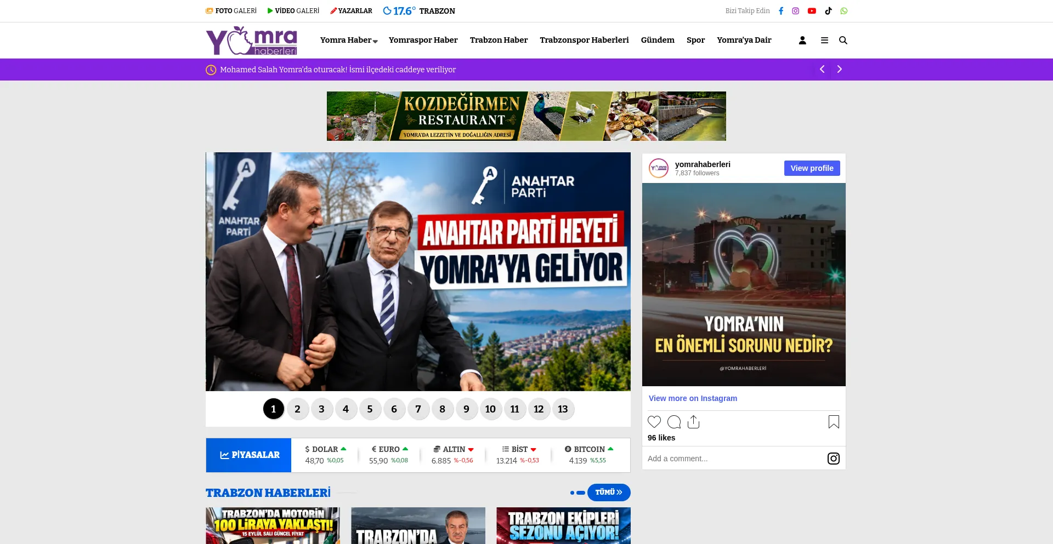The image size is (1053, 544).
Task: Show previous breaking news headline arrow
Action: point(822,70)
